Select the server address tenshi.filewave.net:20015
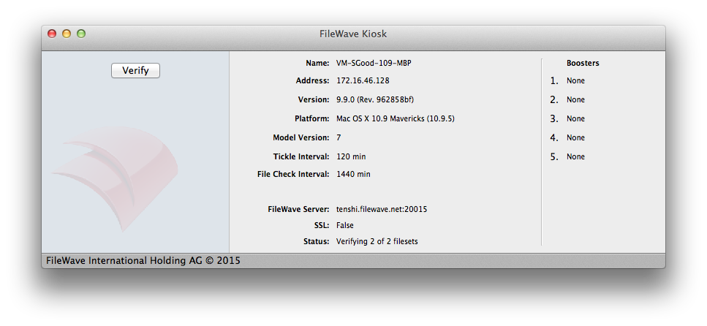Screen dimensions: 707x326 coord(382,209)
